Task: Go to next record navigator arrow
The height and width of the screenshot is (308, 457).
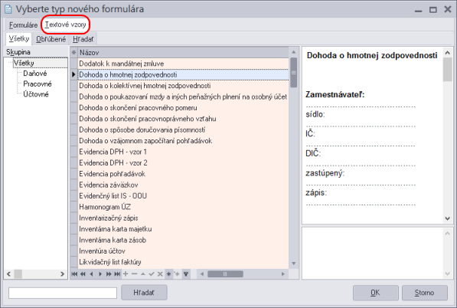Action: click(x=100, y=274)
